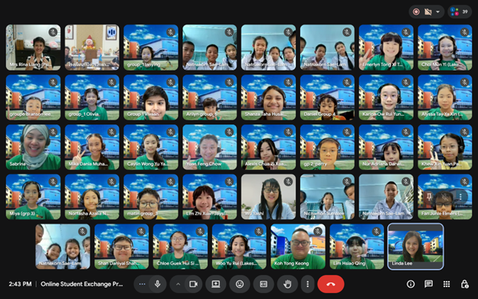Image resolution: width=478 pixels, height=299 pixels.
Task: Select Arilyn group_6 video tile
Action: coord(209,97)
